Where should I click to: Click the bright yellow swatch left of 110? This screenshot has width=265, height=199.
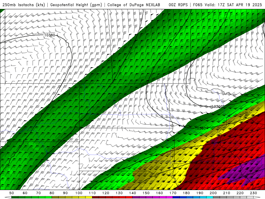point(89,197)
